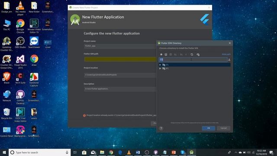Confirm with OK in Flutter SDK Directory dialog
Image resolution: width=277 pixels, height=156 pixels.
[x=209, y=128]
